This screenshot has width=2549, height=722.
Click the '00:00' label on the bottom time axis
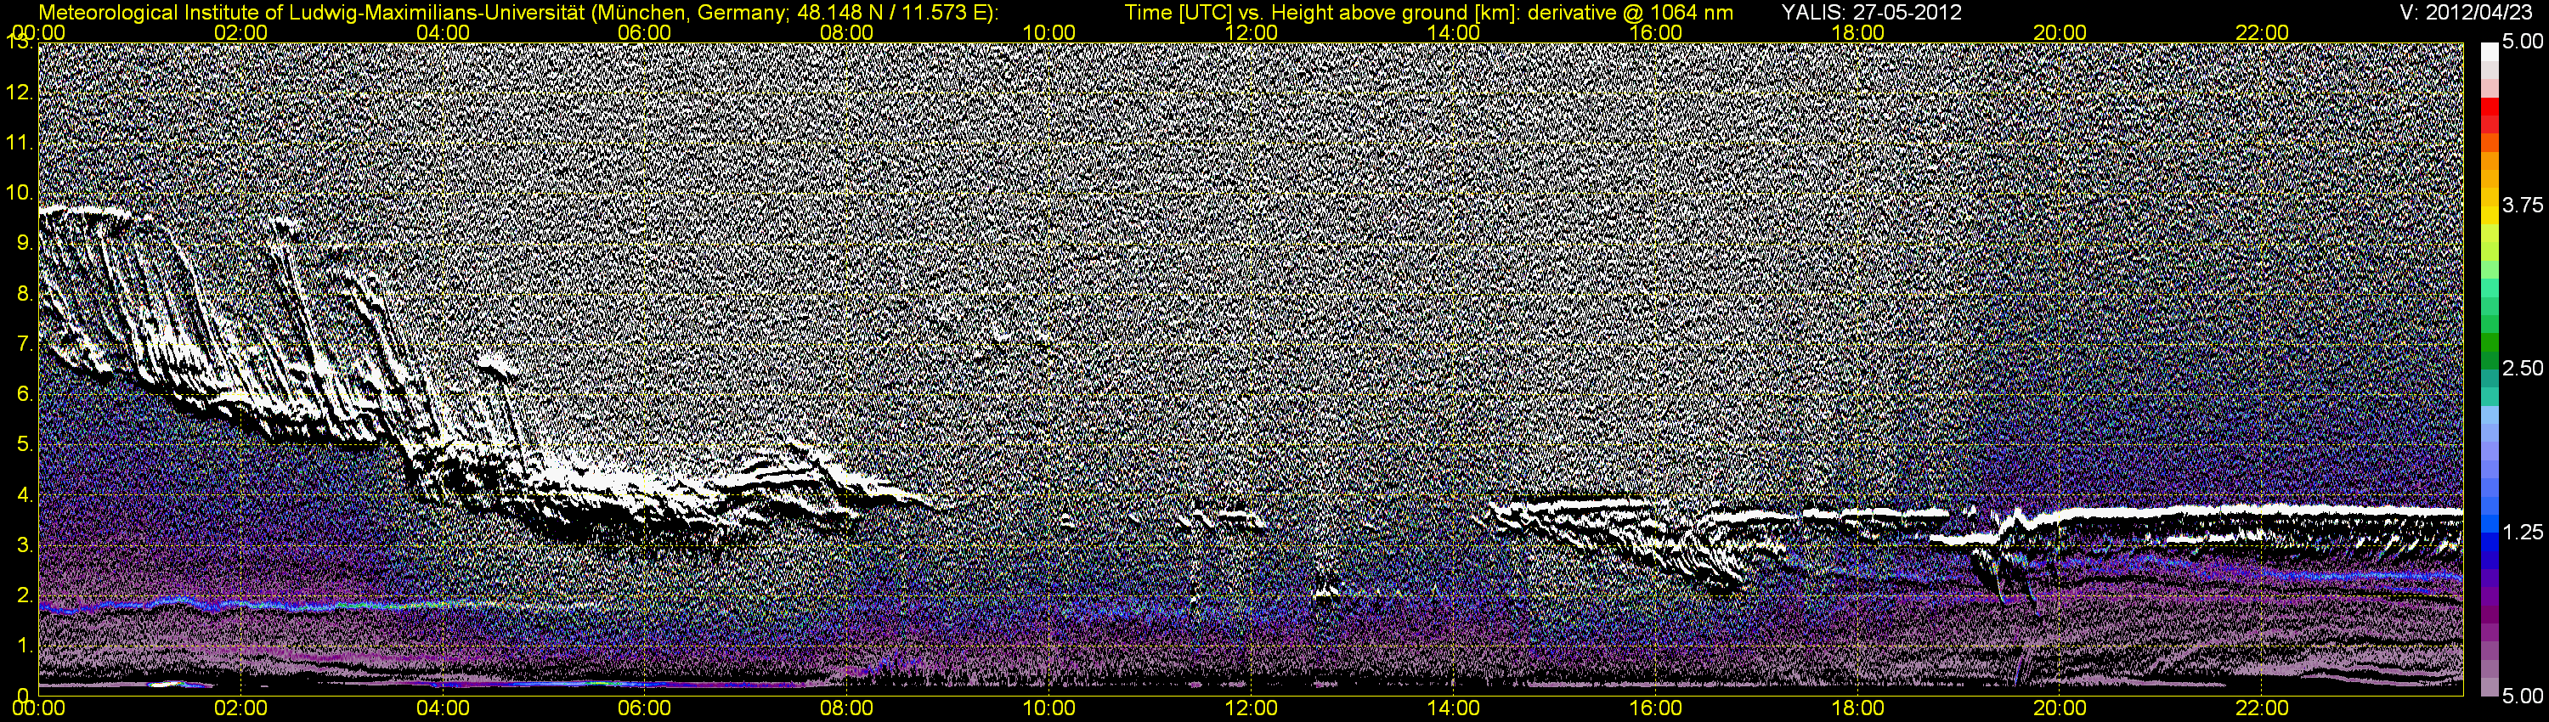click(x=38, y=709)
